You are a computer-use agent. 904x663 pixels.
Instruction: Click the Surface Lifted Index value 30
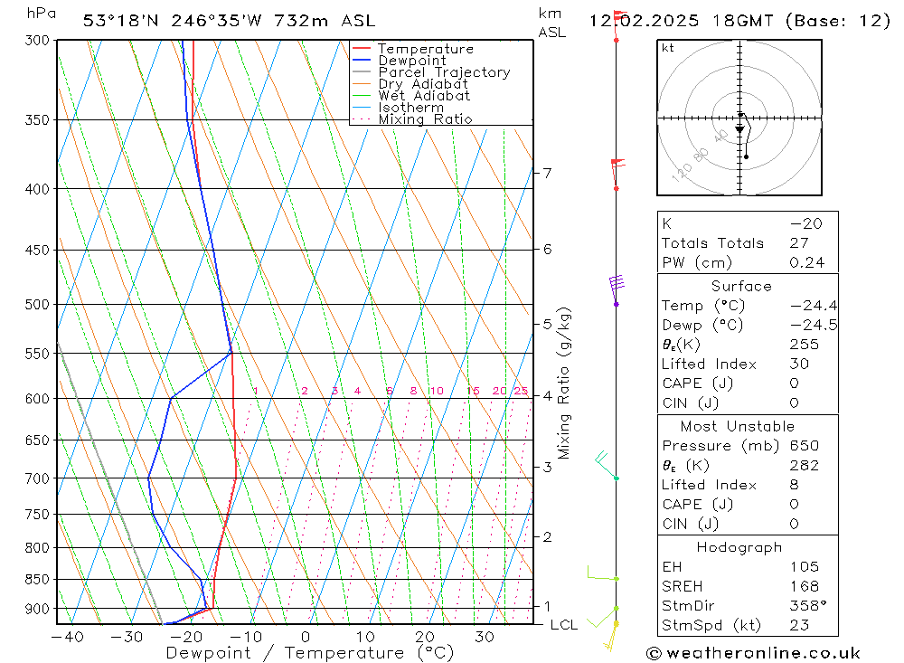pos(799,364)
